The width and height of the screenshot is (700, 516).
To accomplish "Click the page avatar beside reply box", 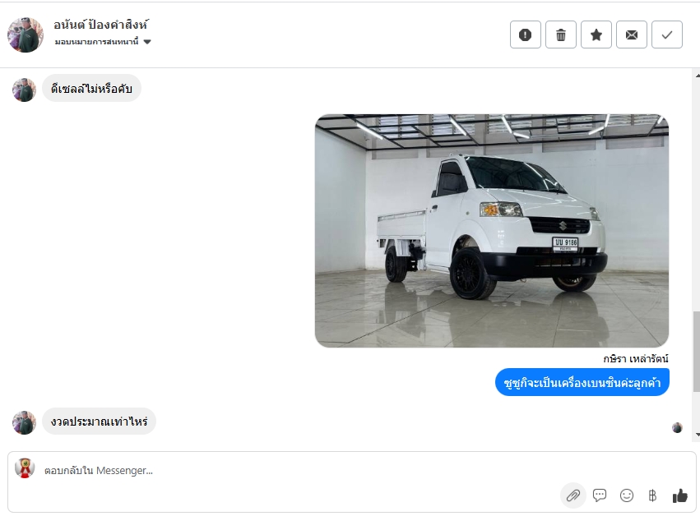I will 25,468.
